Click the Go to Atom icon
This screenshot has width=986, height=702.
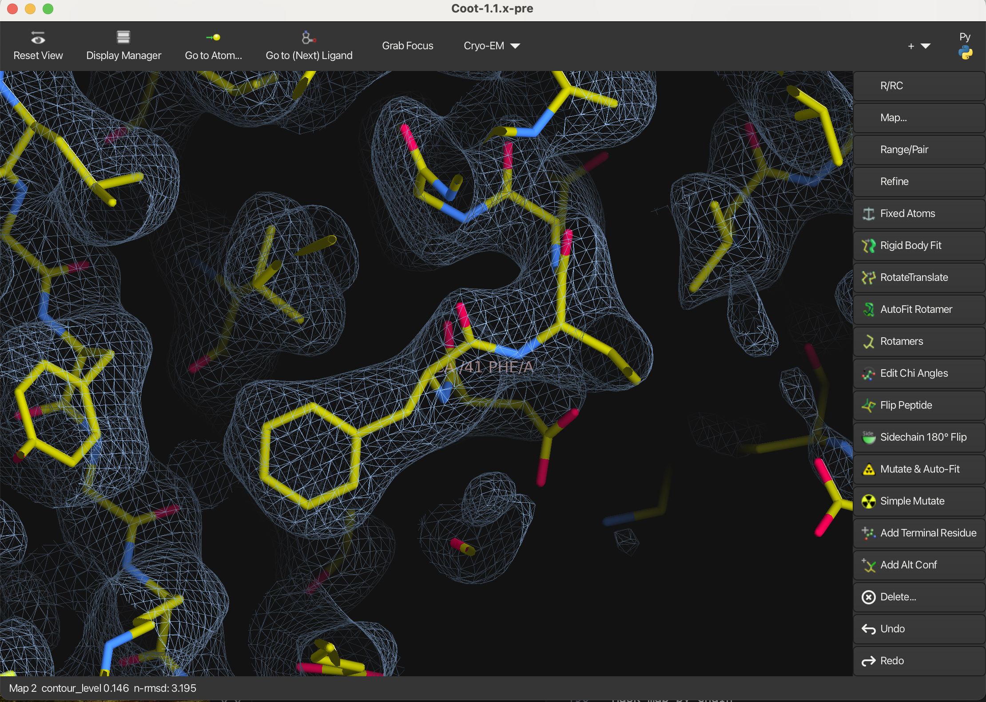point(213,38)
